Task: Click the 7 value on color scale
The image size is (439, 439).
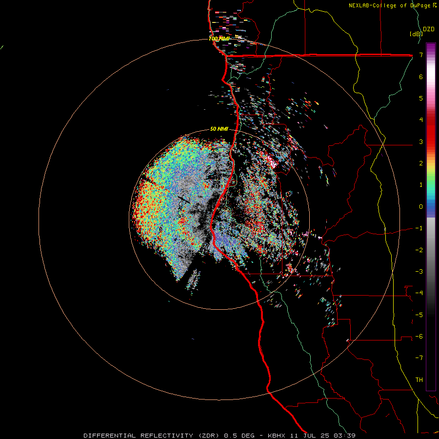Action: click(x=421, y=55)
